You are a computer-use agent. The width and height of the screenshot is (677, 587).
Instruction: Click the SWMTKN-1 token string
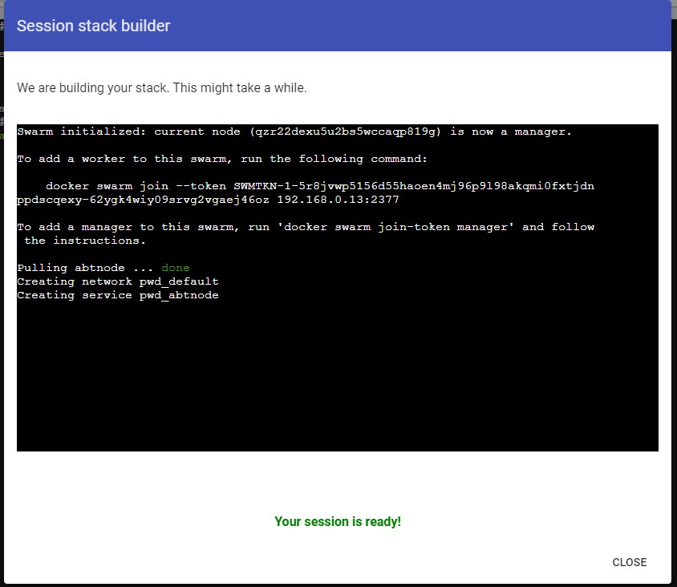(x=414, y=186)
